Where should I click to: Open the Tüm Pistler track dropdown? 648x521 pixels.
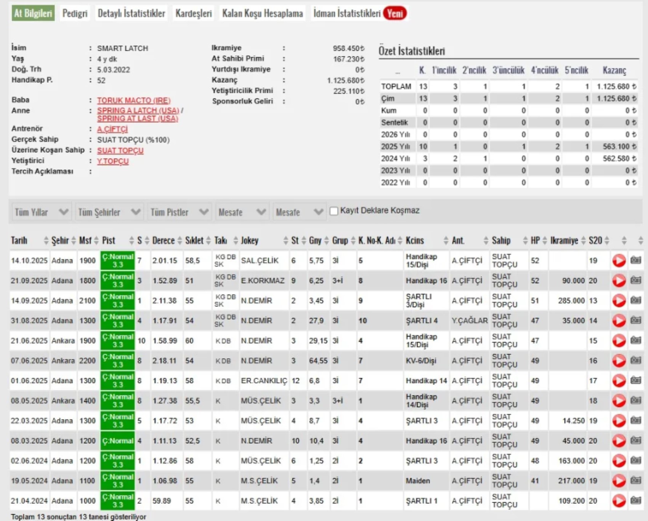click(179, 212)
